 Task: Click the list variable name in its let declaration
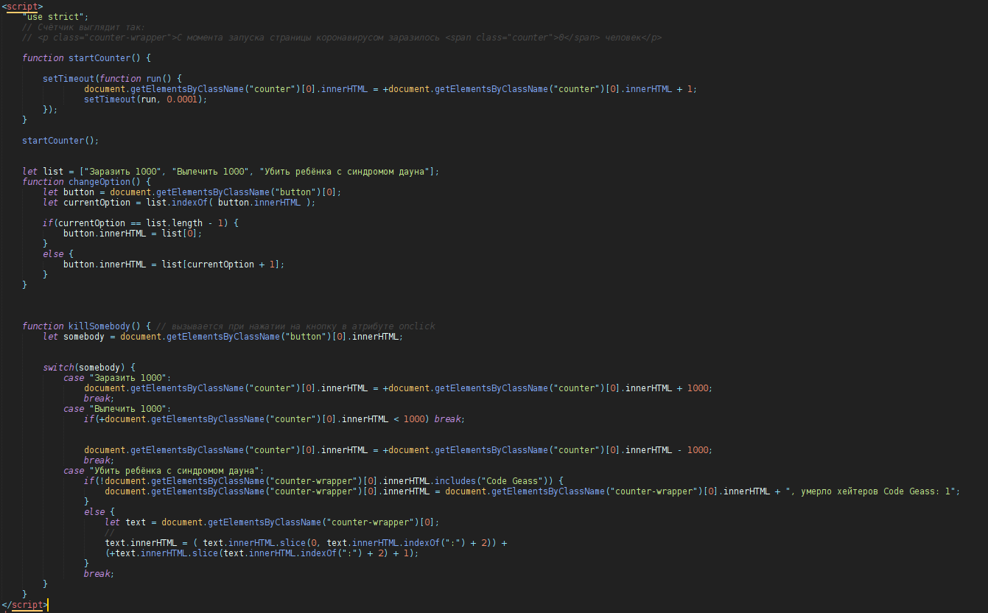point(54,171)
